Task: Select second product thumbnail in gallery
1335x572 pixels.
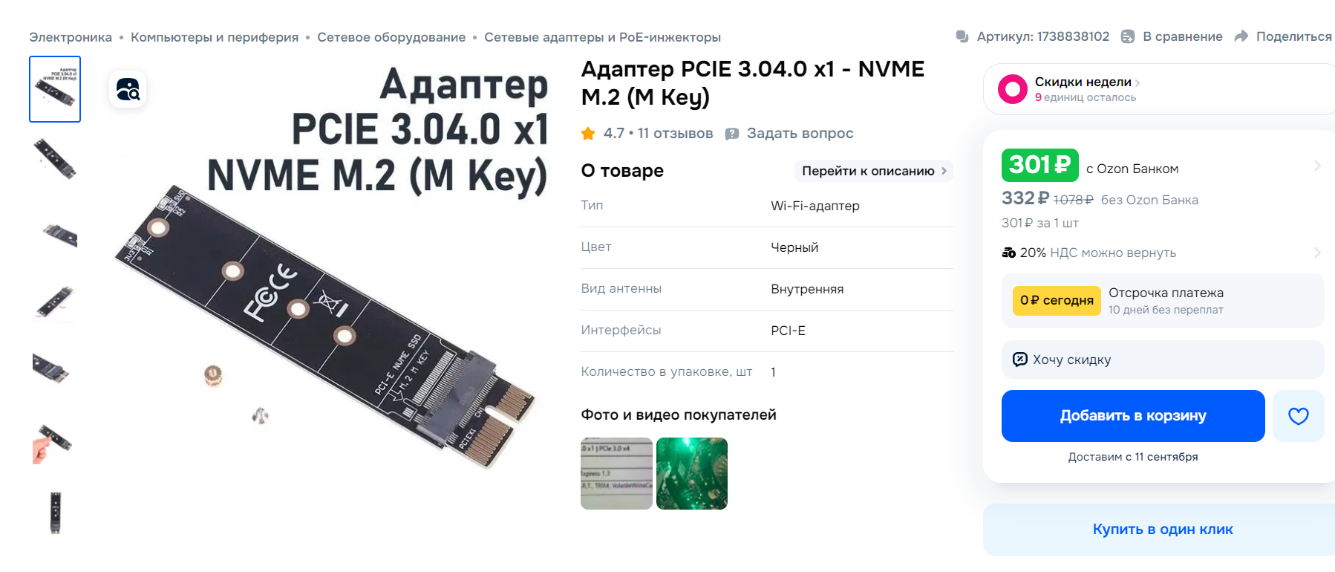Action: coord(55,159)
